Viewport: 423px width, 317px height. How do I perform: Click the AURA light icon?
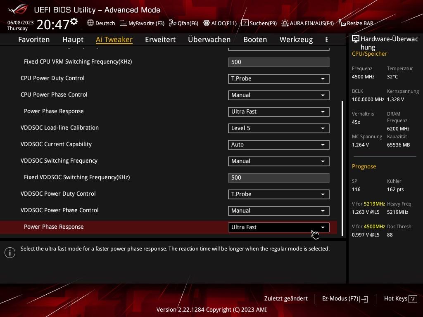click(x=285, y=23)
